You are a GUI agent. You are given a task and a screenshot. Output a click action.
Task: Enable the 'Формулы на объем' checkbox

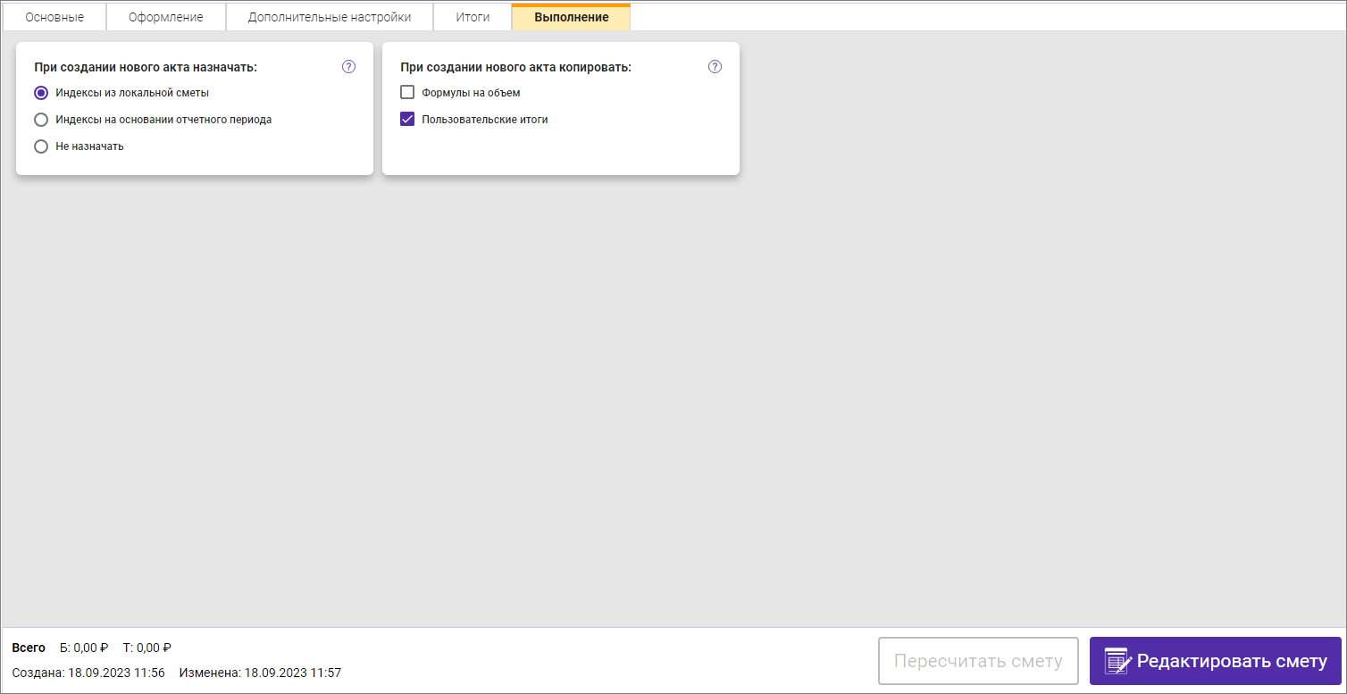tap(407, 93)
